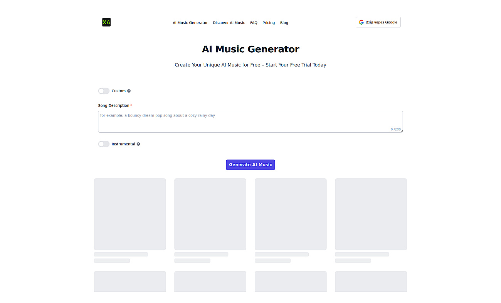
Task: Click the Generate AI Music button
Action: point(250,165)
